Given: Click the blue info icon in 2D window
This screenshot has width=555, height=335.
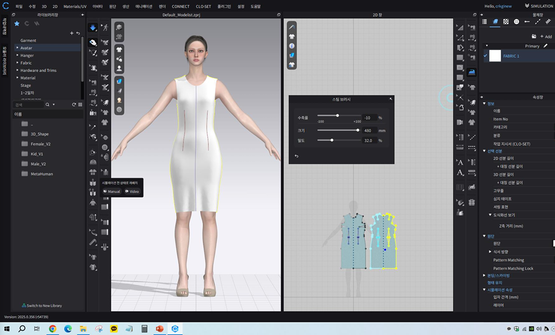Looking at the screenshot, I should 292,46.
